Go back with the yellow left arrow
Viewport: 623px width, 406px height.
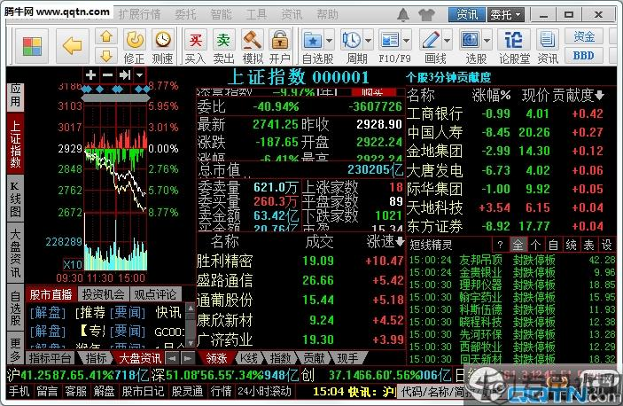pos(73,46)
